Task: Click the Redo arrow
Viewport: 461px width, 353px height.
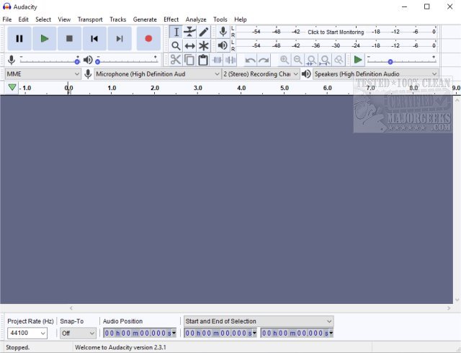Action: click(x=264, y=60)
